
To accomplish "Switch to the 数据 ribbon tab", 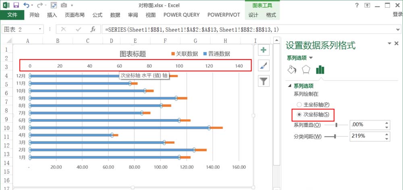I will pyautogui.click(x=115, y=15).
